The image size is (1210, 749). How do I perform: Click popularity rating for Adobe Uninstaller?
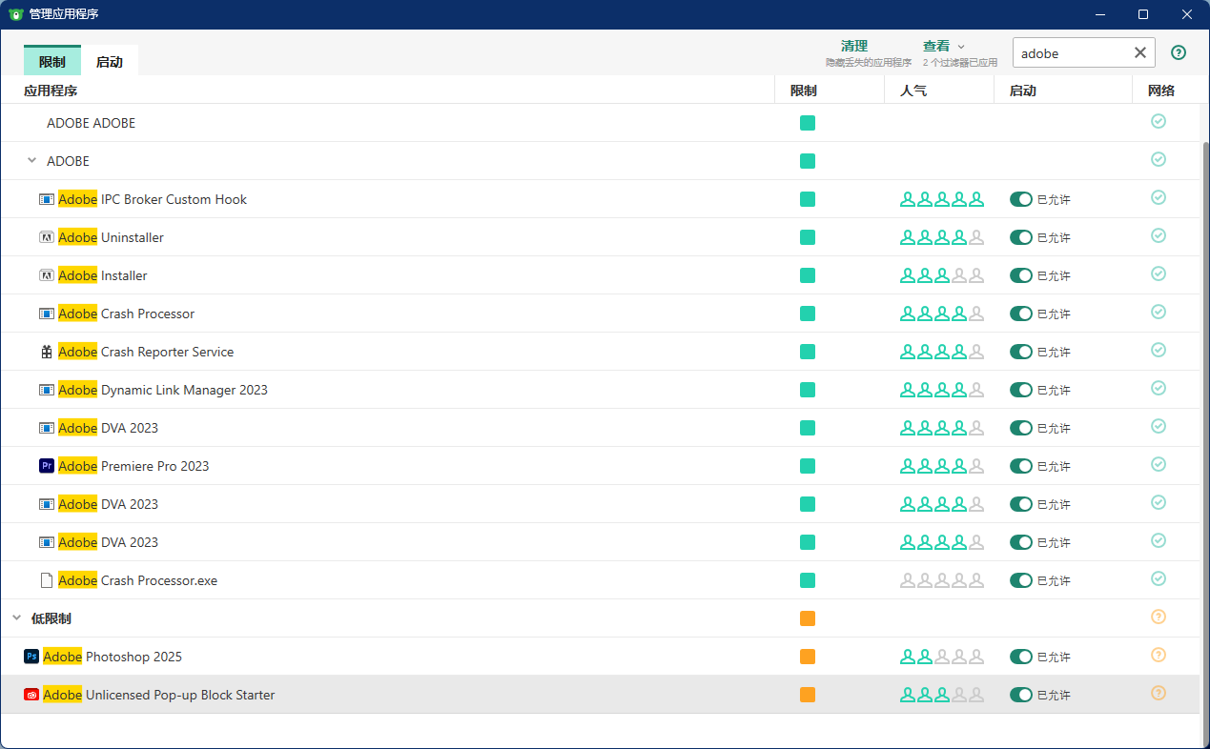941,237
